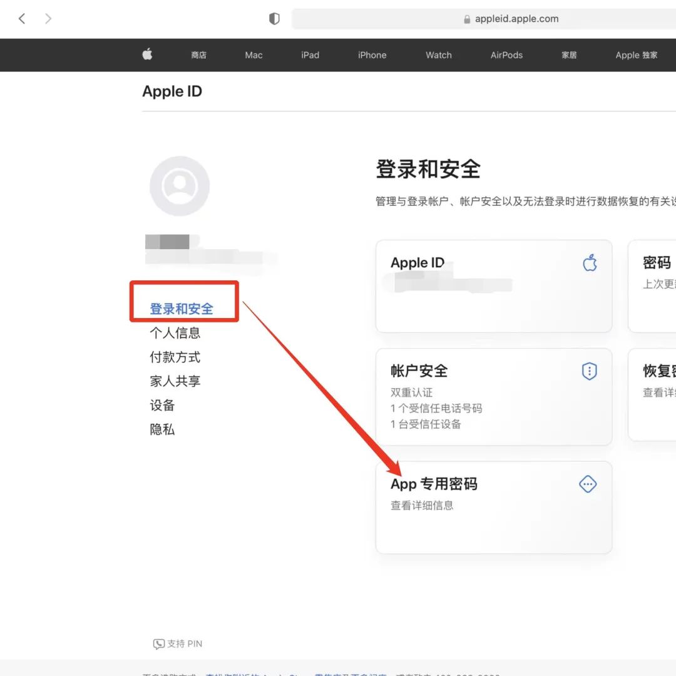Open the Mac menu item
676x676 pixels.
pos(253,55)
